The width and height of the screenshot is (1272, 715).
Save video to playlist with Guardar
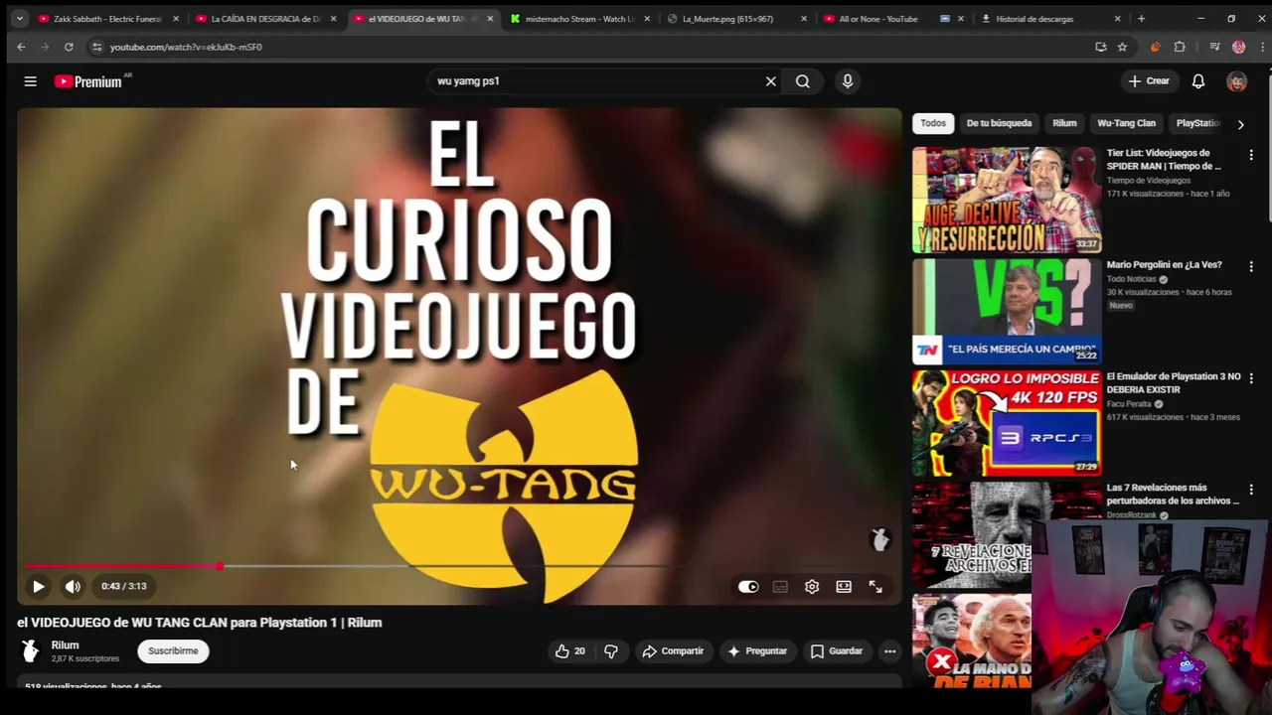[837, 651]
